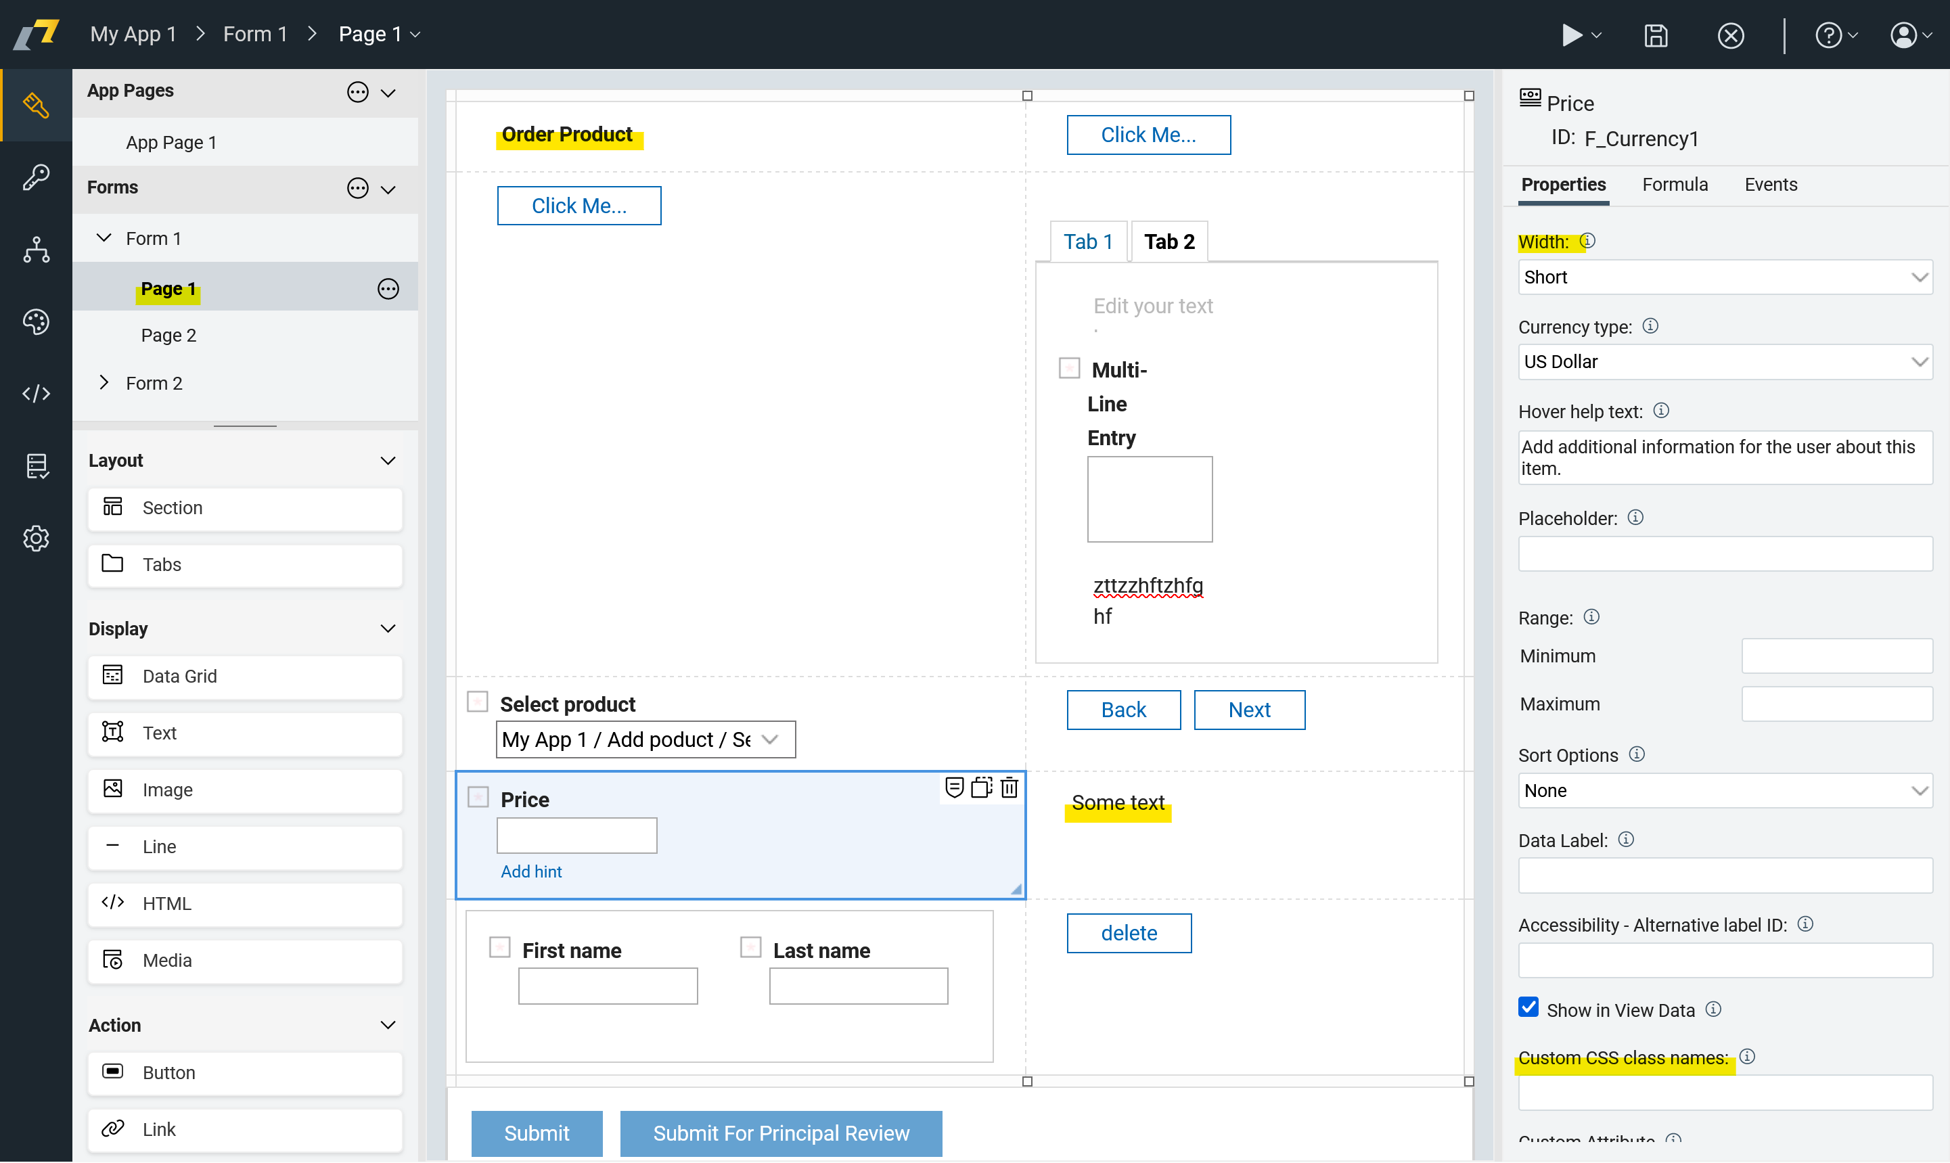The height and width of the screenshot is (1163, 1950).
Task: Switch to the Formula tab
Action: pyautogui.click(x=1674, y=185)
